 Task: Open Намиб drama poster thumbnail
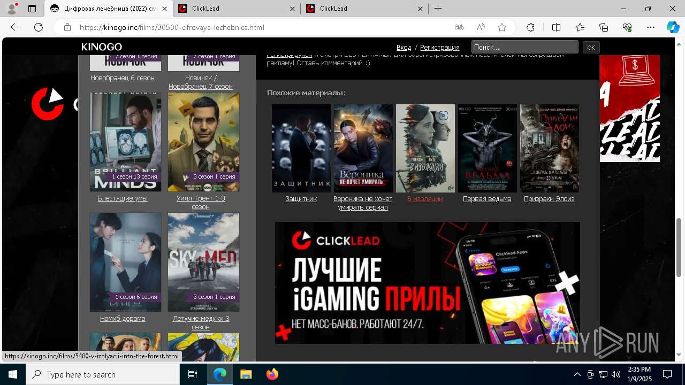125,262
